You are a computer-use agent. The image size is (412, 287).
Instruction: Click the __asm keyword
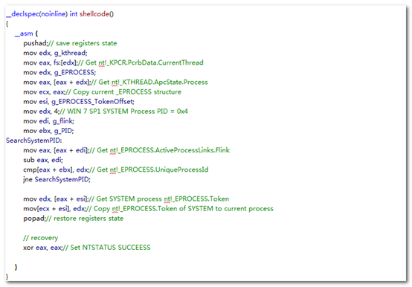tap(24, 33)
